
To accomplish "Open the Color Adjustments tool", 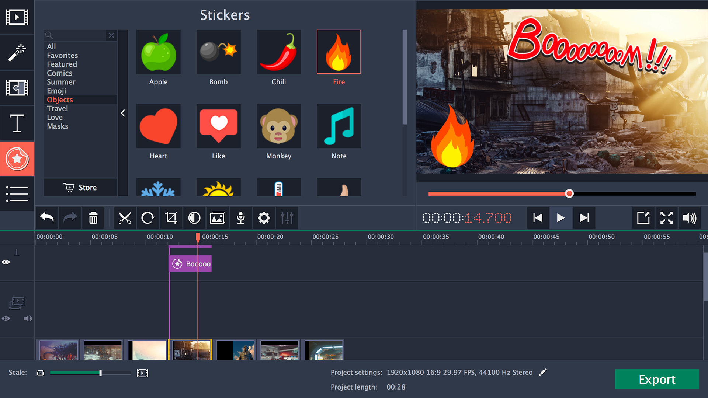I will click(x=194, y=218).
